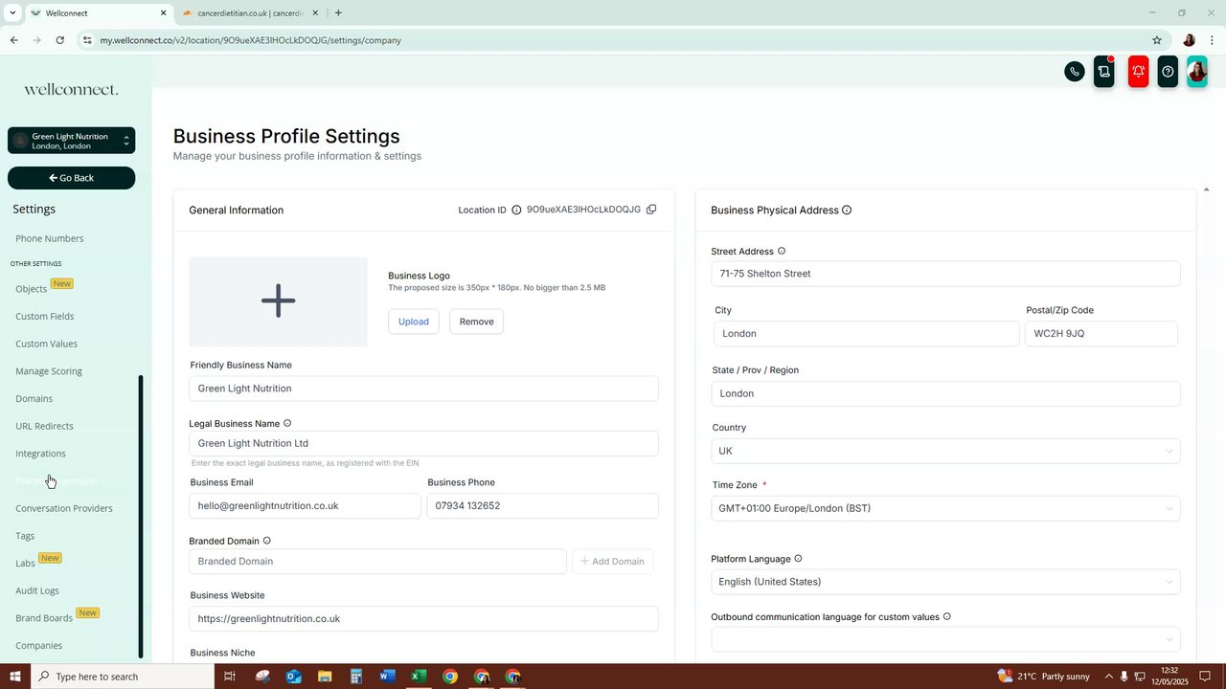The image size is (1226, 689).
Task: Open Companies settings
Action: (39, 646)
